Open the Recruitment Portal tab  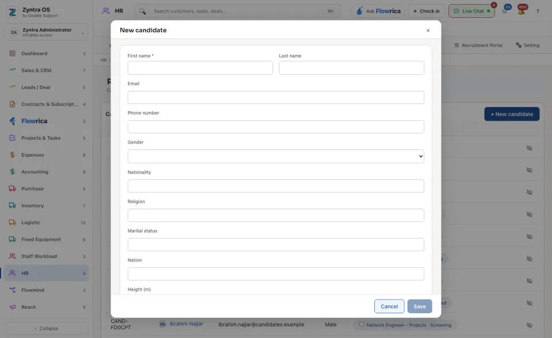[x=478, y=45]
